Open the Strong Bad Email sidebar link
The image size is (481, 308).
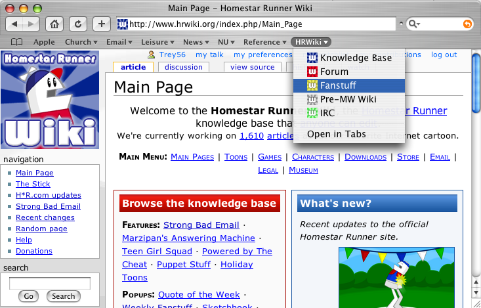pyautogui.click(x=48, y=206)
